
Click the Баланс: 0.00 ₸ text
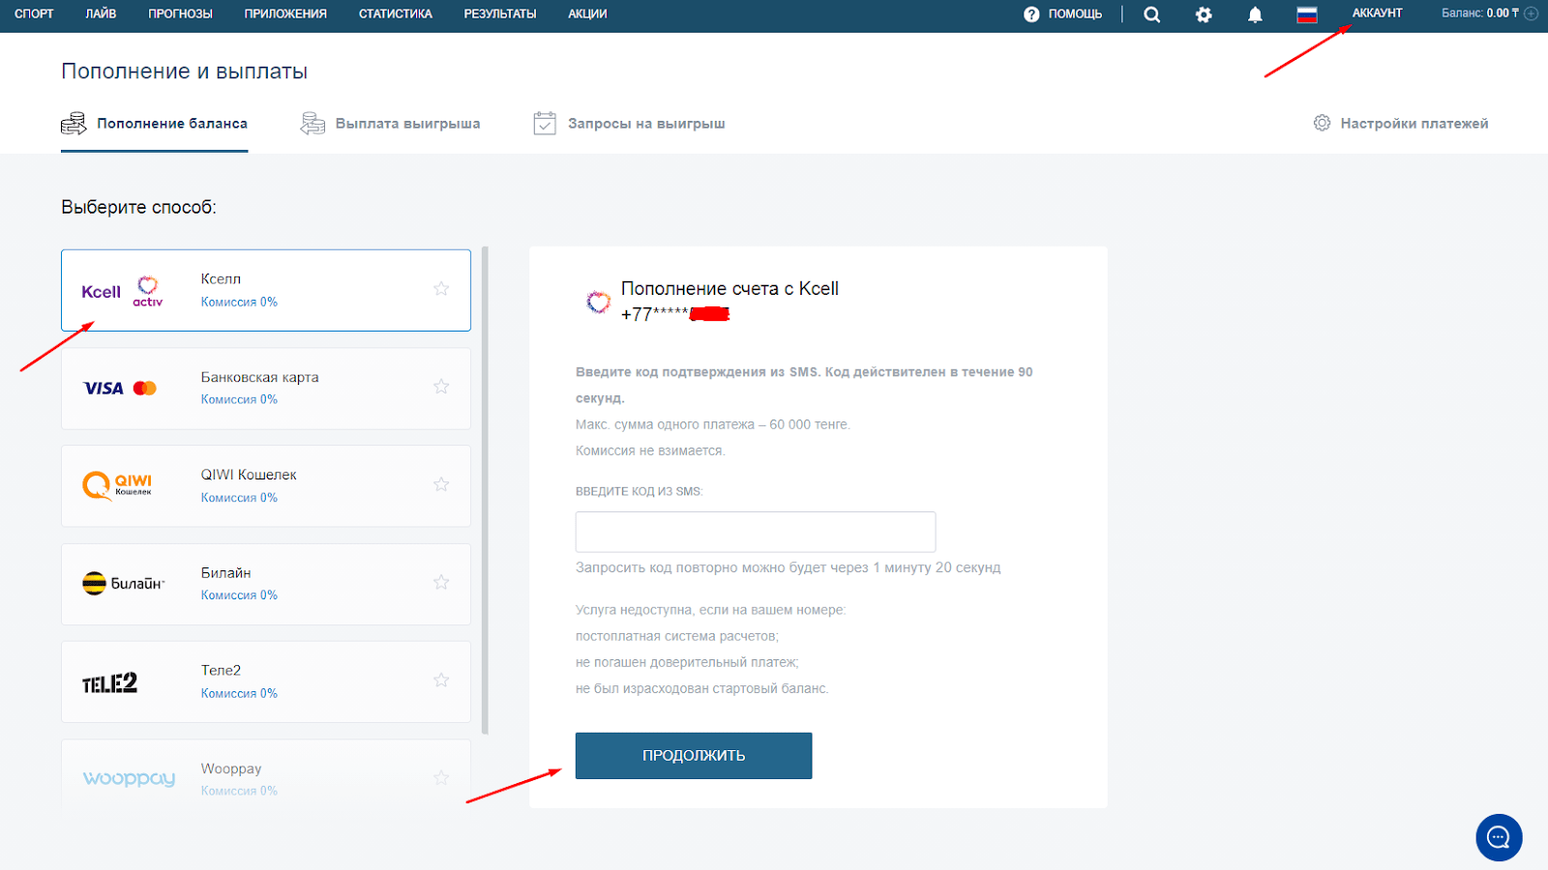click(x=1479, y=14)
